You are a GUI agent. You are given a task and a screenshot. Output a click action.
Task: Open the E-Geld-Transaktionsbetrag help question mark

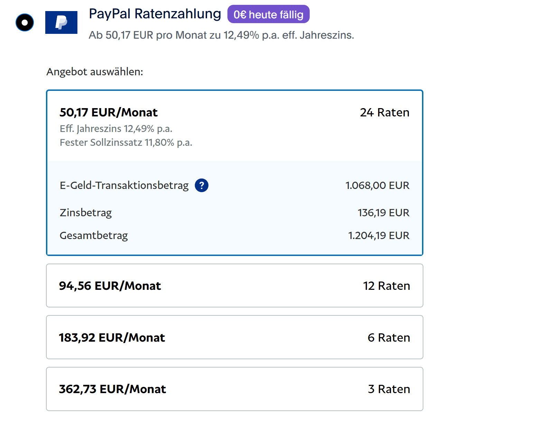click(x=201, y=186)
